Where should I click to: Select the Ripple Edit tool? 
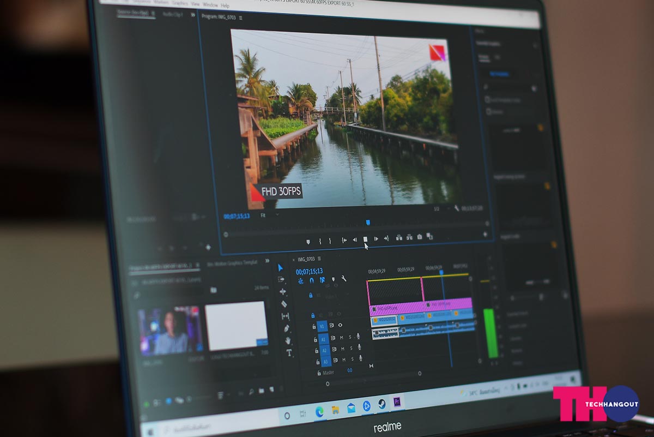(x=282, y=292)
